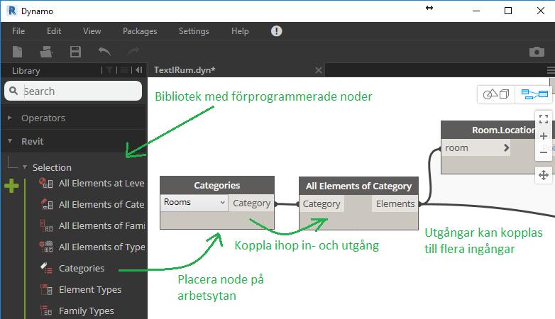Close the TextIRum.dyn tab
The width and height of the screenshot is (555, 319).
click(x=319, y=70)
